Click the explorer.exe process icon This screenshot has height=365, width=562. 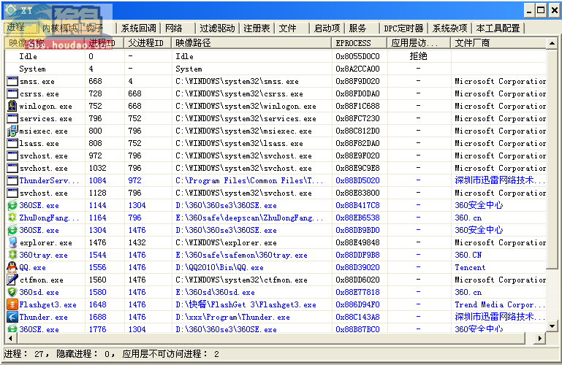click(12, 242)
